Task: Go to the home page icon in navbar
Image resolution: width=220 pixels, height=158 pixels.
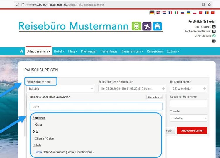Action: click(21, 51)
